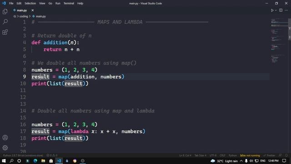Open the weather widget showing 32°C
The width and height of the screenshot is (291, 164).
click(224, 161)
